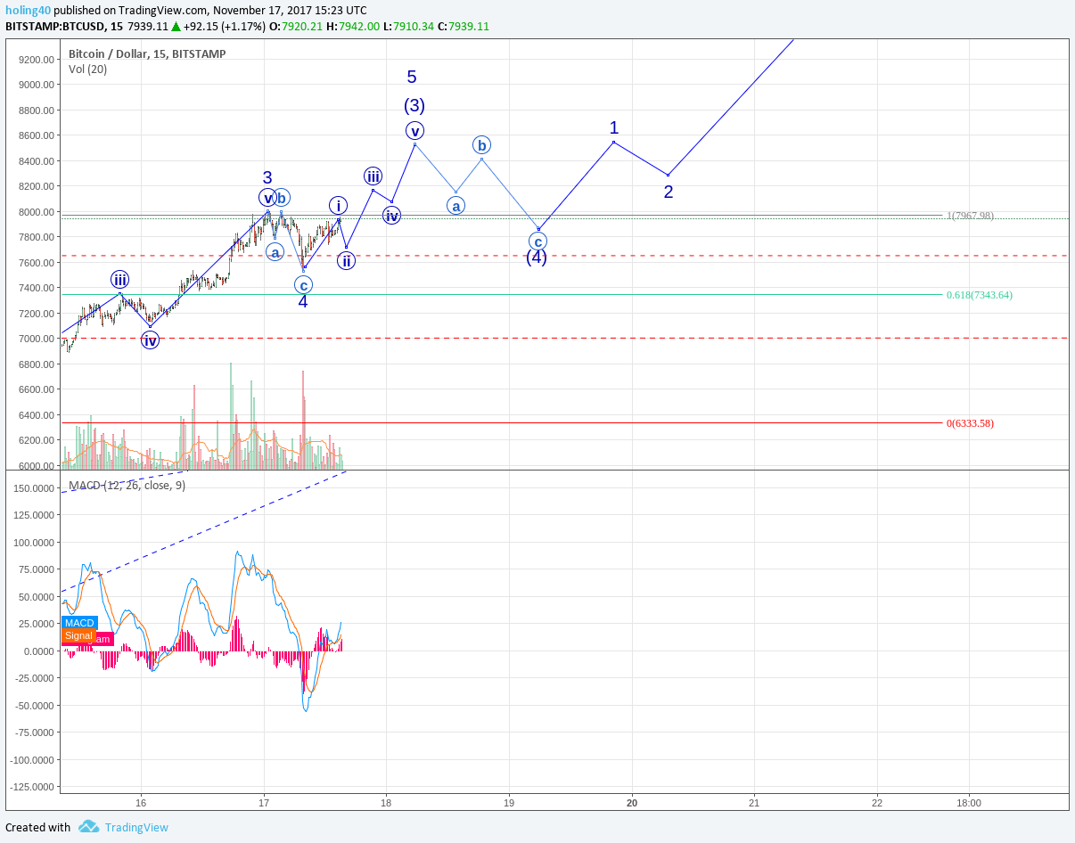Click the 0.0000 MACD axis label
The height and width of the screenshot is (843, 1075).
pyautogui.click(x=41, y=651)
